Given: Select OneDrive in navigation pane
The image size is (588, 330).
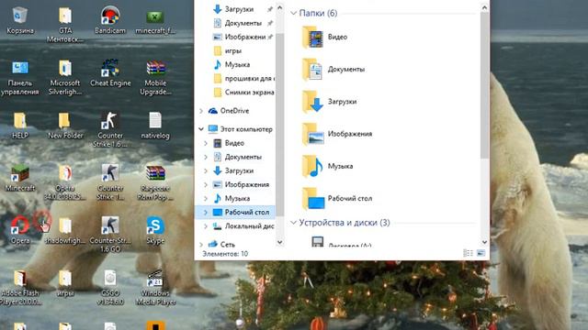Looking at the screenshot, I should (x=235, y=111).
